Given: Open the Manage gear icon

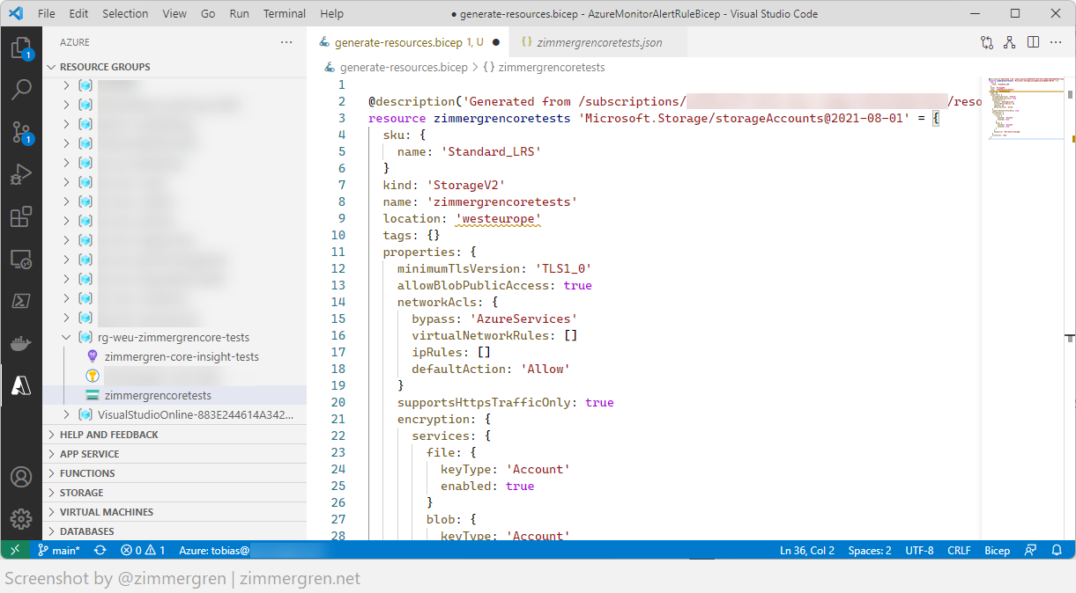Looking at the screenshot, I should coord(20,518).
